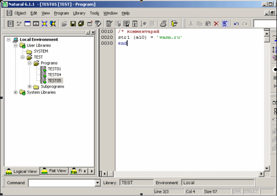
Task: Click the red X Delete toolbar icon
Action: [216, 23]
